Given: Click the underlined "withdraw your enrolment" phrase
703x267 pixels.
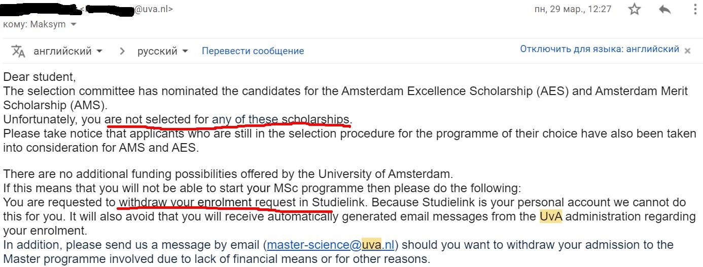Looking at the screenshot, I should (x=185, y=203).
